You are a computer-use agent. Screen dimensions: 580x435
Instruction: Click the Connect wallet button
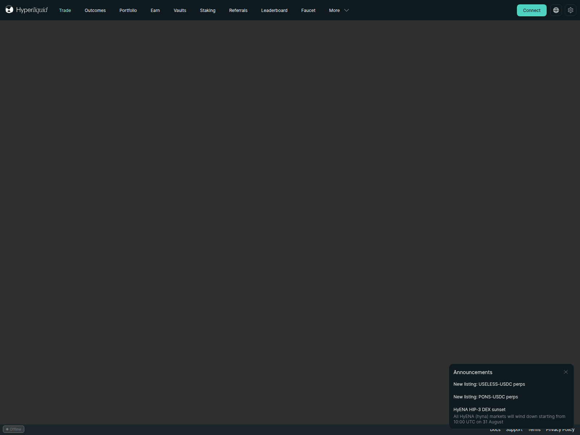point(532,10)
